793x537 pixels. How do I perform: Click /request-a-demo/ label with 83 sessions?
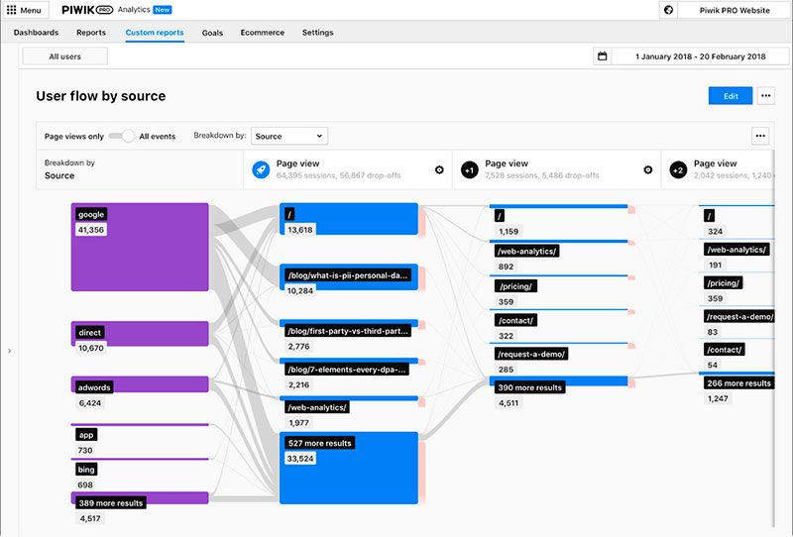click(x=738, y=316)
